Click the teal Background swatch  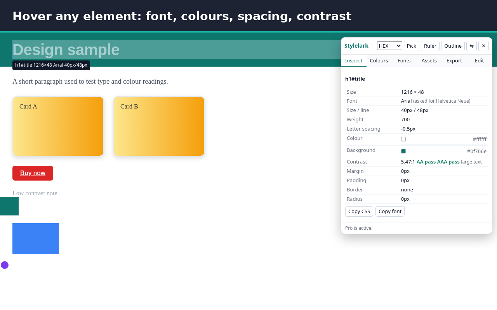point(403,151)
